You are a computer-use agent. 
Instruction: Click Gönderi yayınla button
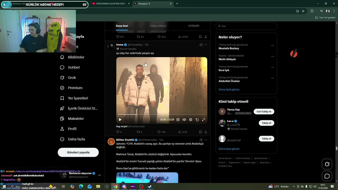[x=78, y=152]
